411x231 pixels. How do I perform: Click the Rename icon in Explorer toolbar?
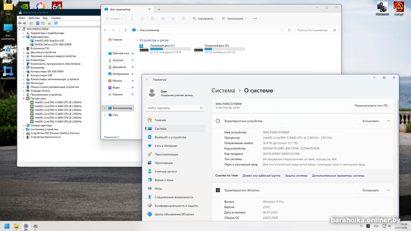(163, 18)
